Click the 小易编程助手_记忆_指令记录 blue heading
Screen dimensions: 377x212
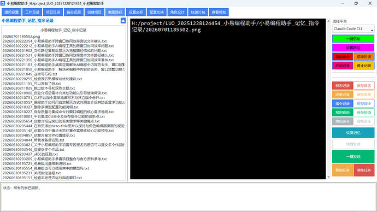click(x=27, y=21)
